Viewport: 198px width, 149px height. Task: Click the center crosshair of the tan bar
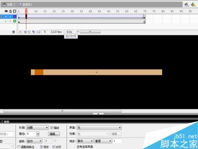coord(97,72)
